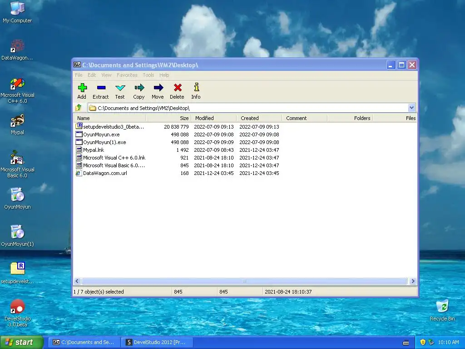
Task: Select OyunMoyun(1).exe file name
Action: pos(104,142)
